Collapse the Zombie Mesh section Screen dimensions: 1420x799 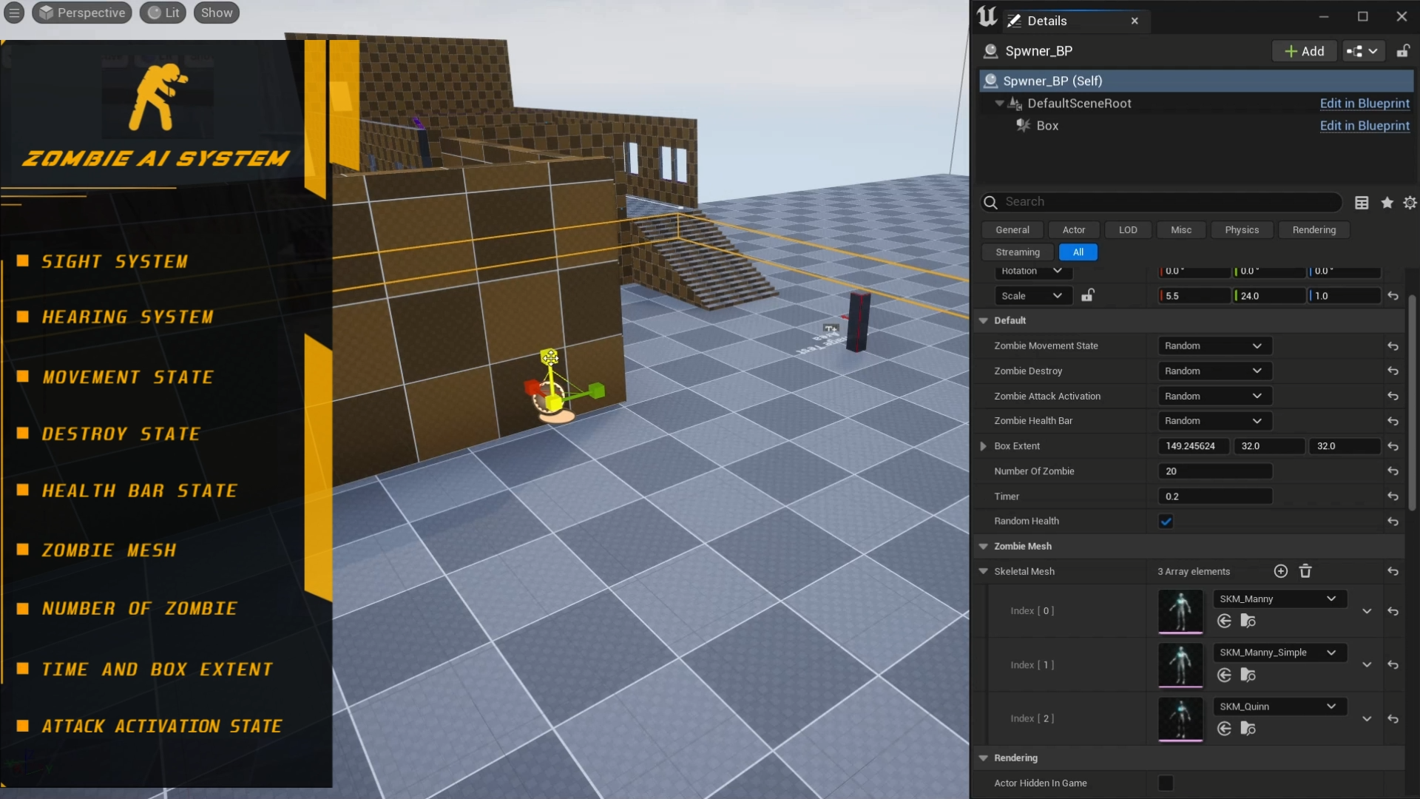[984, 546]
